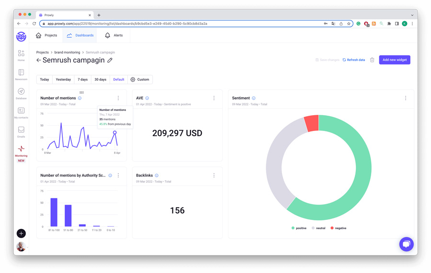Click info icon beside Number of mentions
The image size is (431, 273).
click(x=79, y=98)
